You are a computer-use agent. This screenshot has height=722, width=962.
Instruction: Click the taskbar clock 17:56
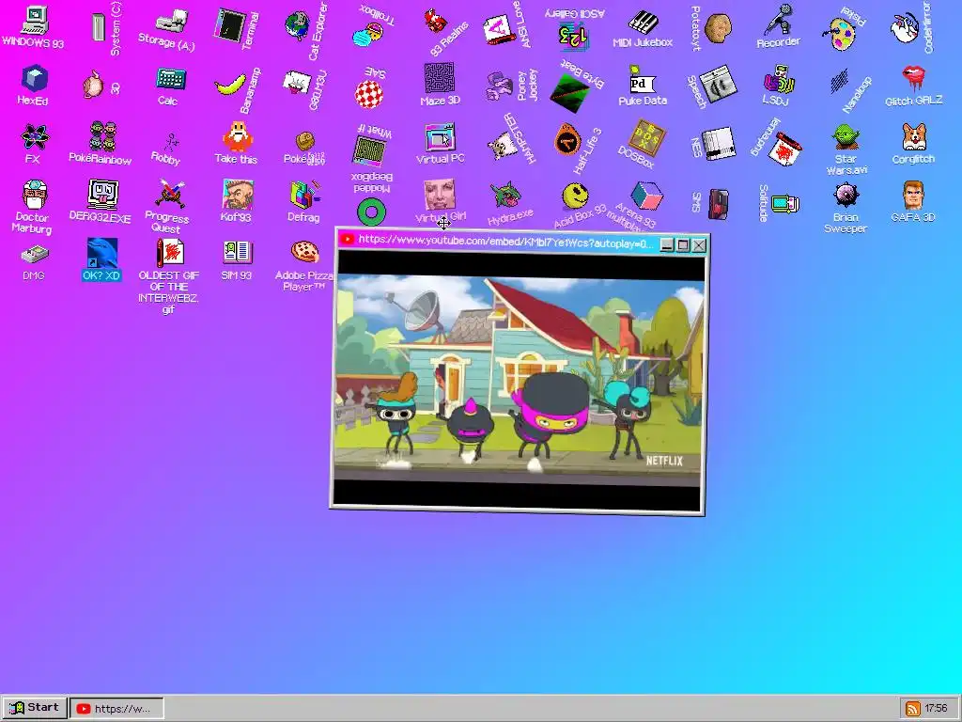(936, 709)
